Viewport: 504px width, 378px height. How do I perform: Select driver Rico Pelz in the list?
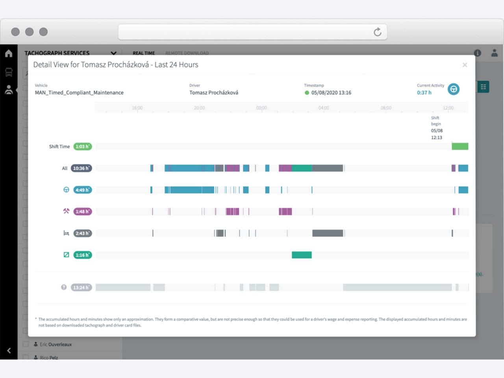tap(49, 358)
